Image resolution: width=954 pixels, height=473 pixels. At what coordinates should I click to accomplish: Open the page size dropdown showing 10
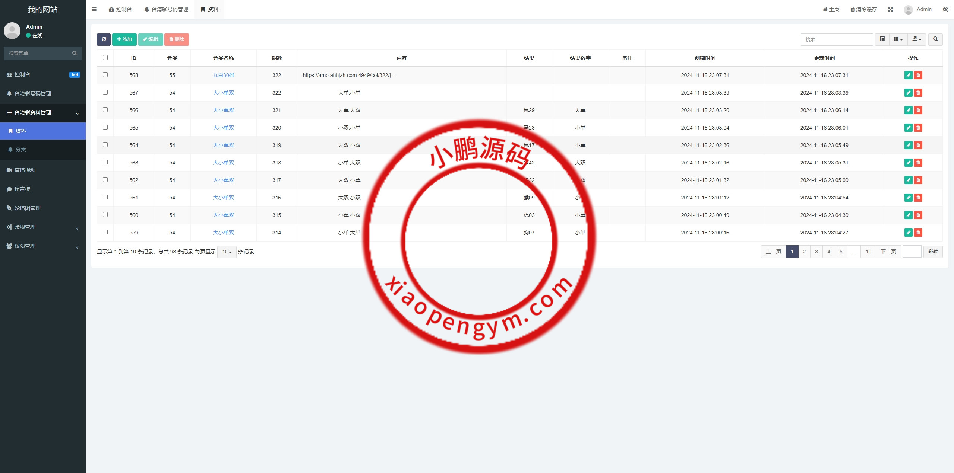[227, 252]
